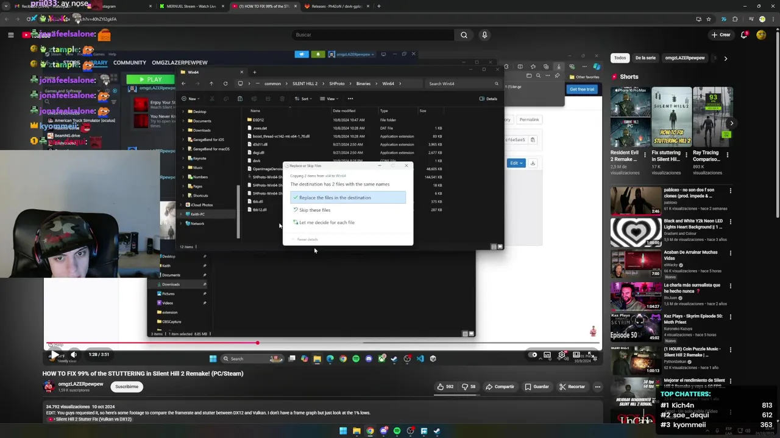Open YouTube notifications bell

[744, 35]
